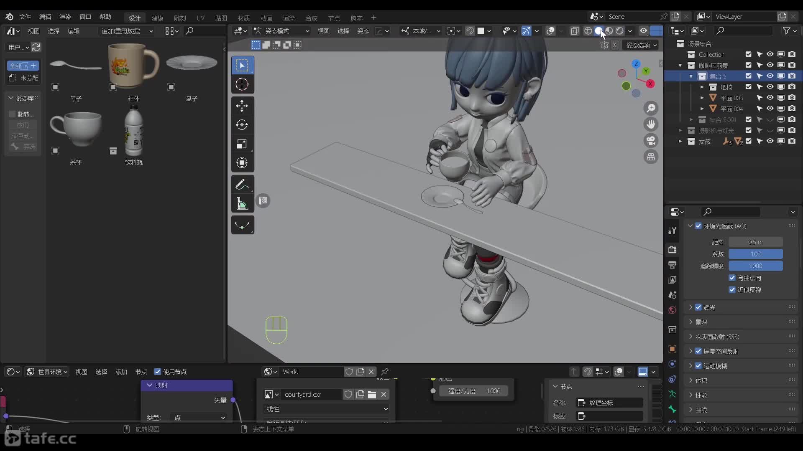This screenshot has height=451, width=803.
Task: Toggle the 近似反弹 checkbox
Action: point(732,289)
